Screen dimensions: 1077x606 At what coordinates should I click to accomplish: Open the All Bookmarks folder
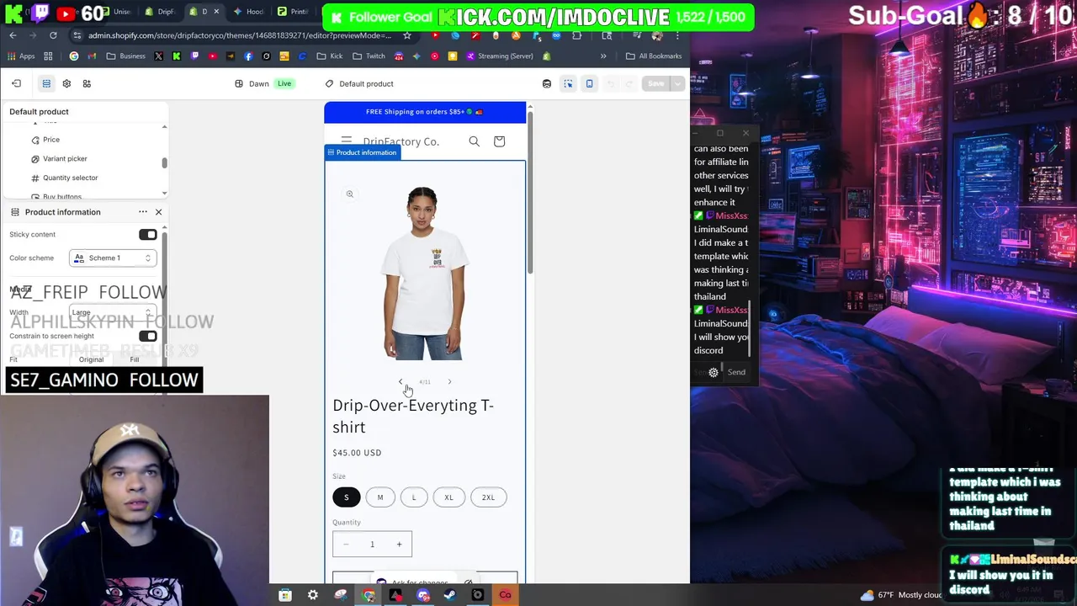point(654,56)
